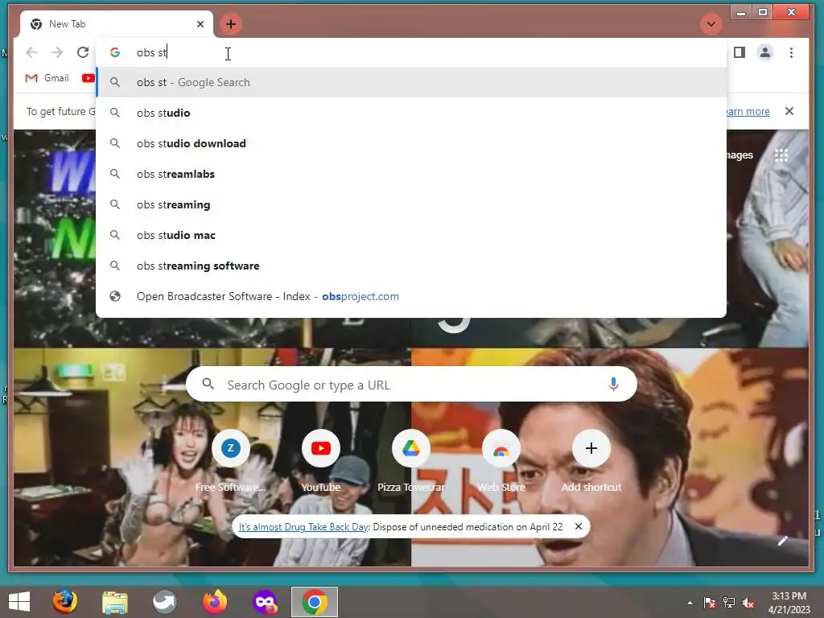Select the New Tab browser tab
The image size is (824, 618).
click(117, 24)
